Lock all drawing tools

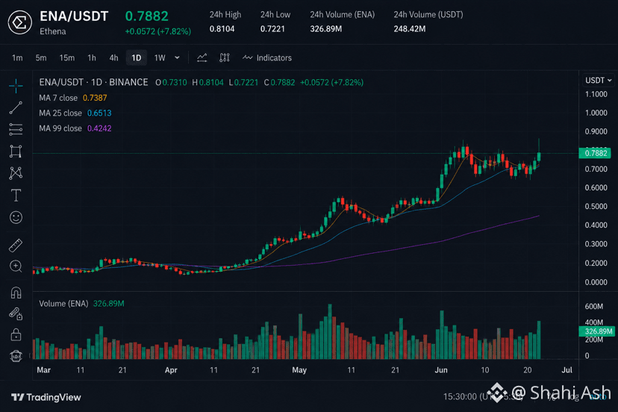16,334
